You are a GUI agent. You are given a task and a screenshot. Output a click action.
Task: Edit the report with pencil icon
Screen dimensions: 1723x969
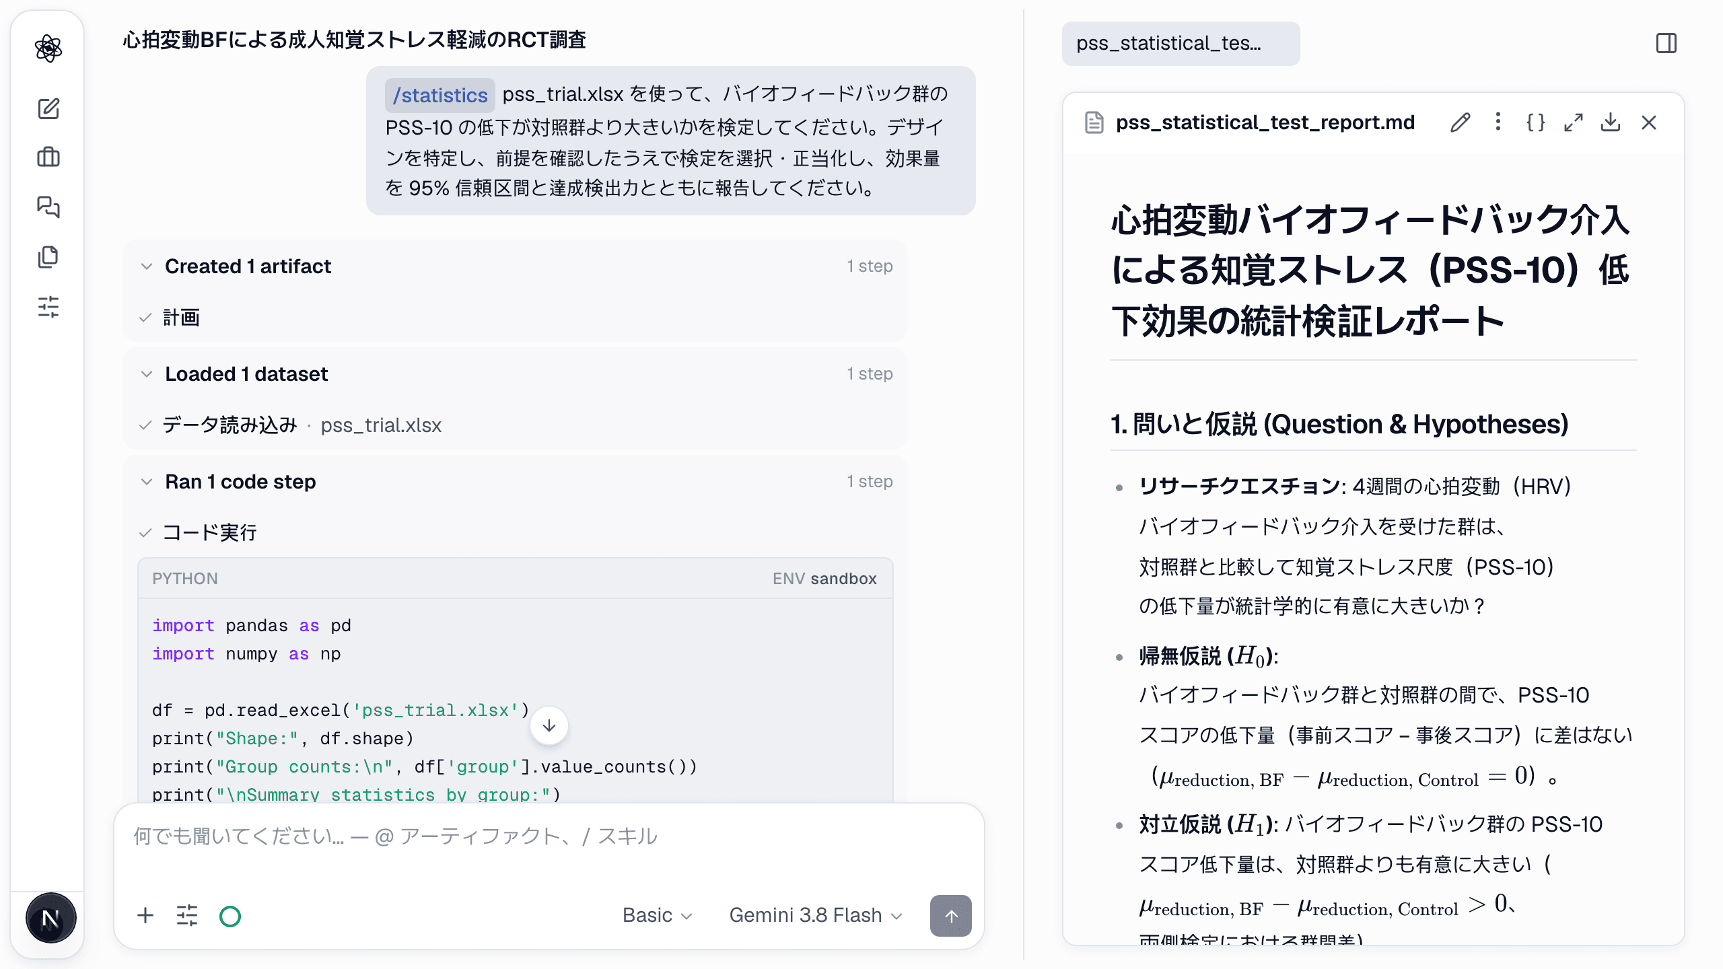coord(1460,122)
